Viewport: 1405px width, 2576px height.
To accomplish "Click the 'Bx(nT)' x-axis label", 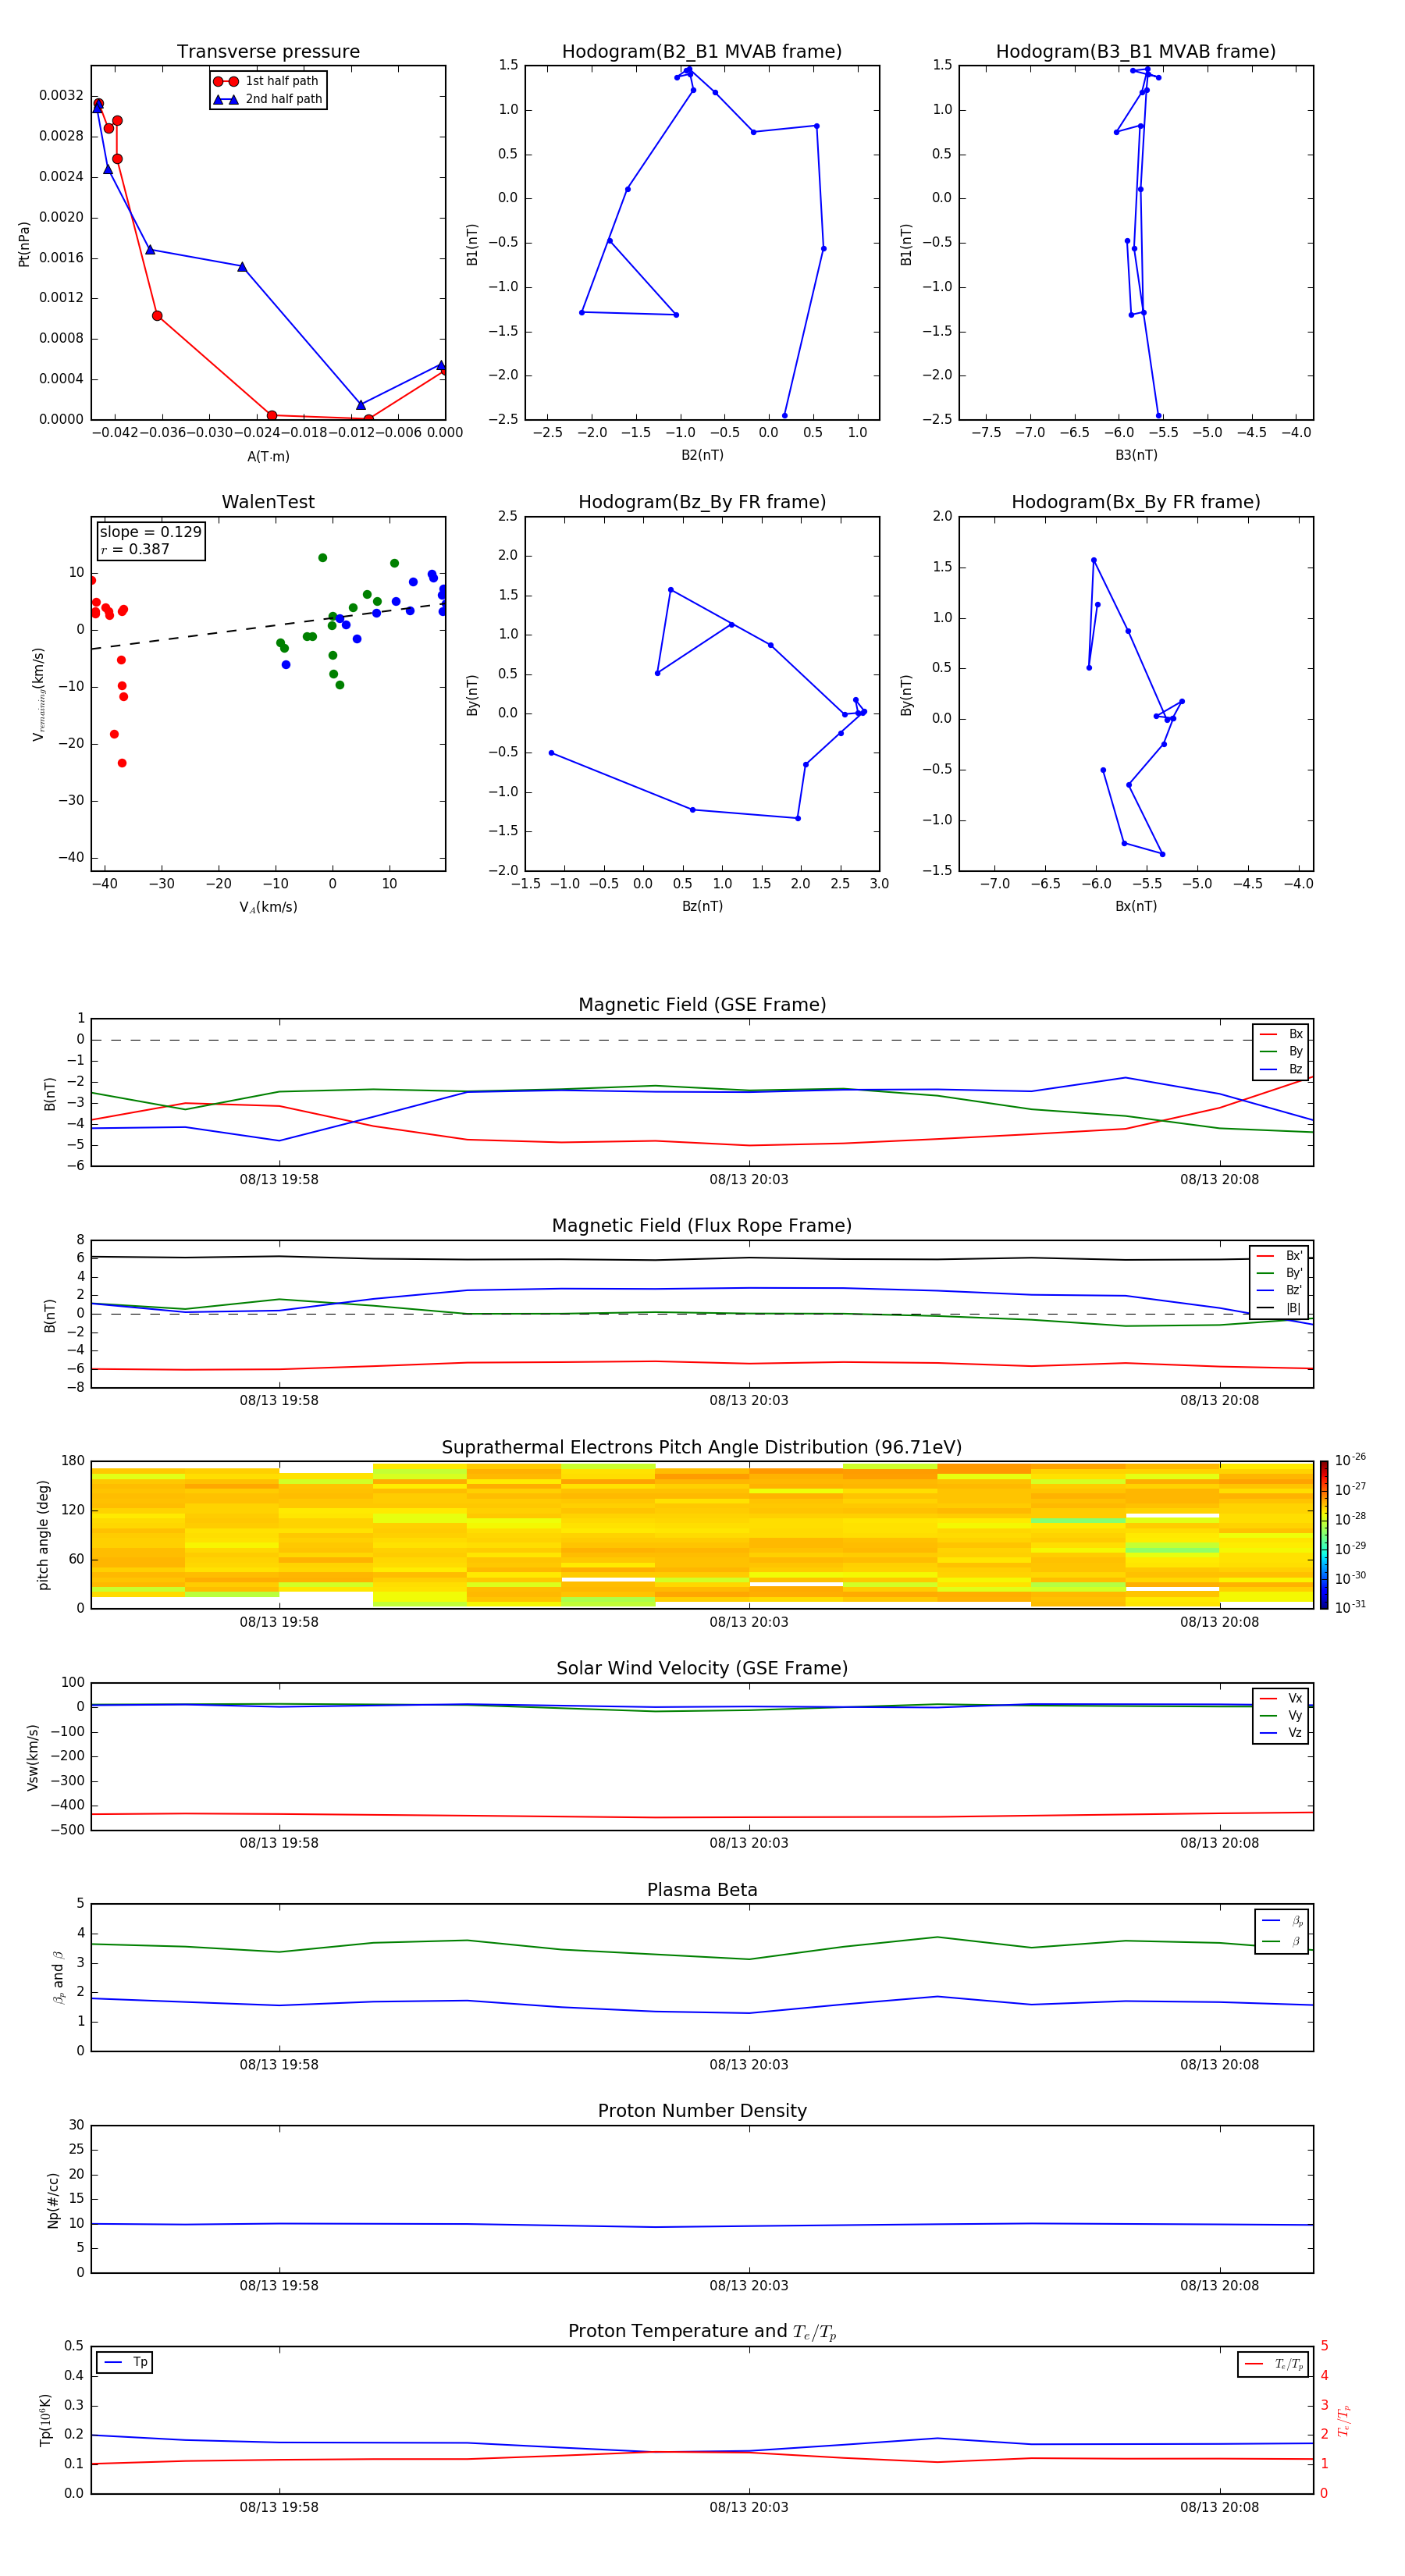I will click(1136, 906).
